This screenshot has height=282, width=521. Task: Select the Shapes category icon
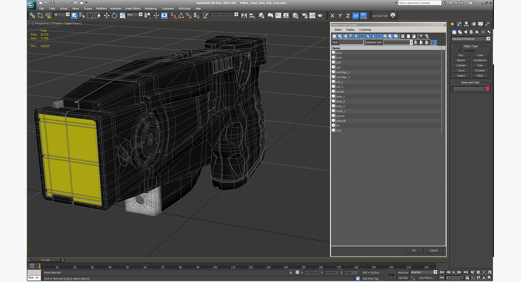(x=460, y=32)
